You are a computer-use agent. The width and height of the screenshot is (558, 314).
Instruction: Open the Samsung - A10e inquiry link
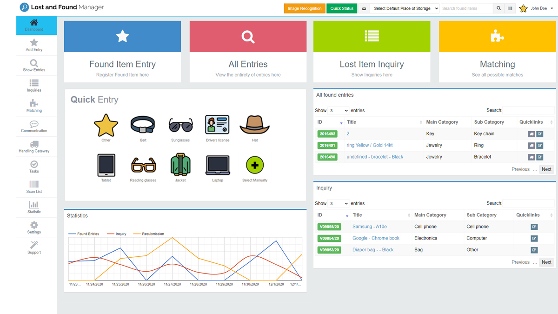(369, 227)
